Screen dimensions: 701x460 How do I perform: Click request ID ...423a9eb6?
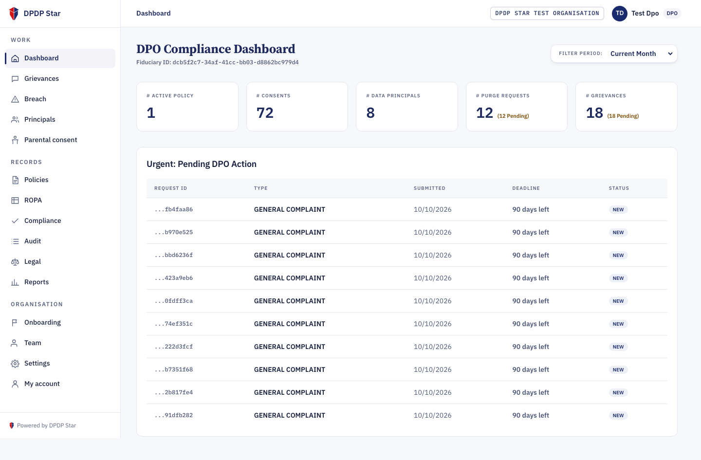[x=174, y=278]
